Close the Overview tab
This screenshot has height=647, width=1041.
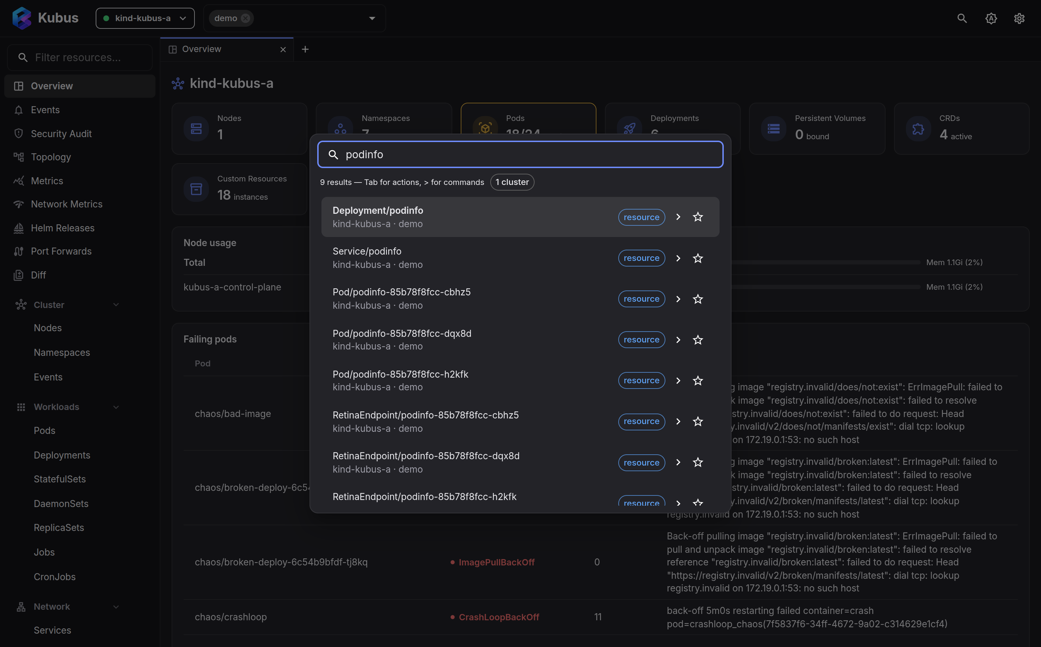(x=283, y=50)
